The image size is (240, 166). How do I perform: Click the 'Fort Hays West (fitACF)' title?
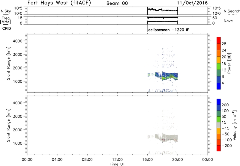tap(59, 3)
